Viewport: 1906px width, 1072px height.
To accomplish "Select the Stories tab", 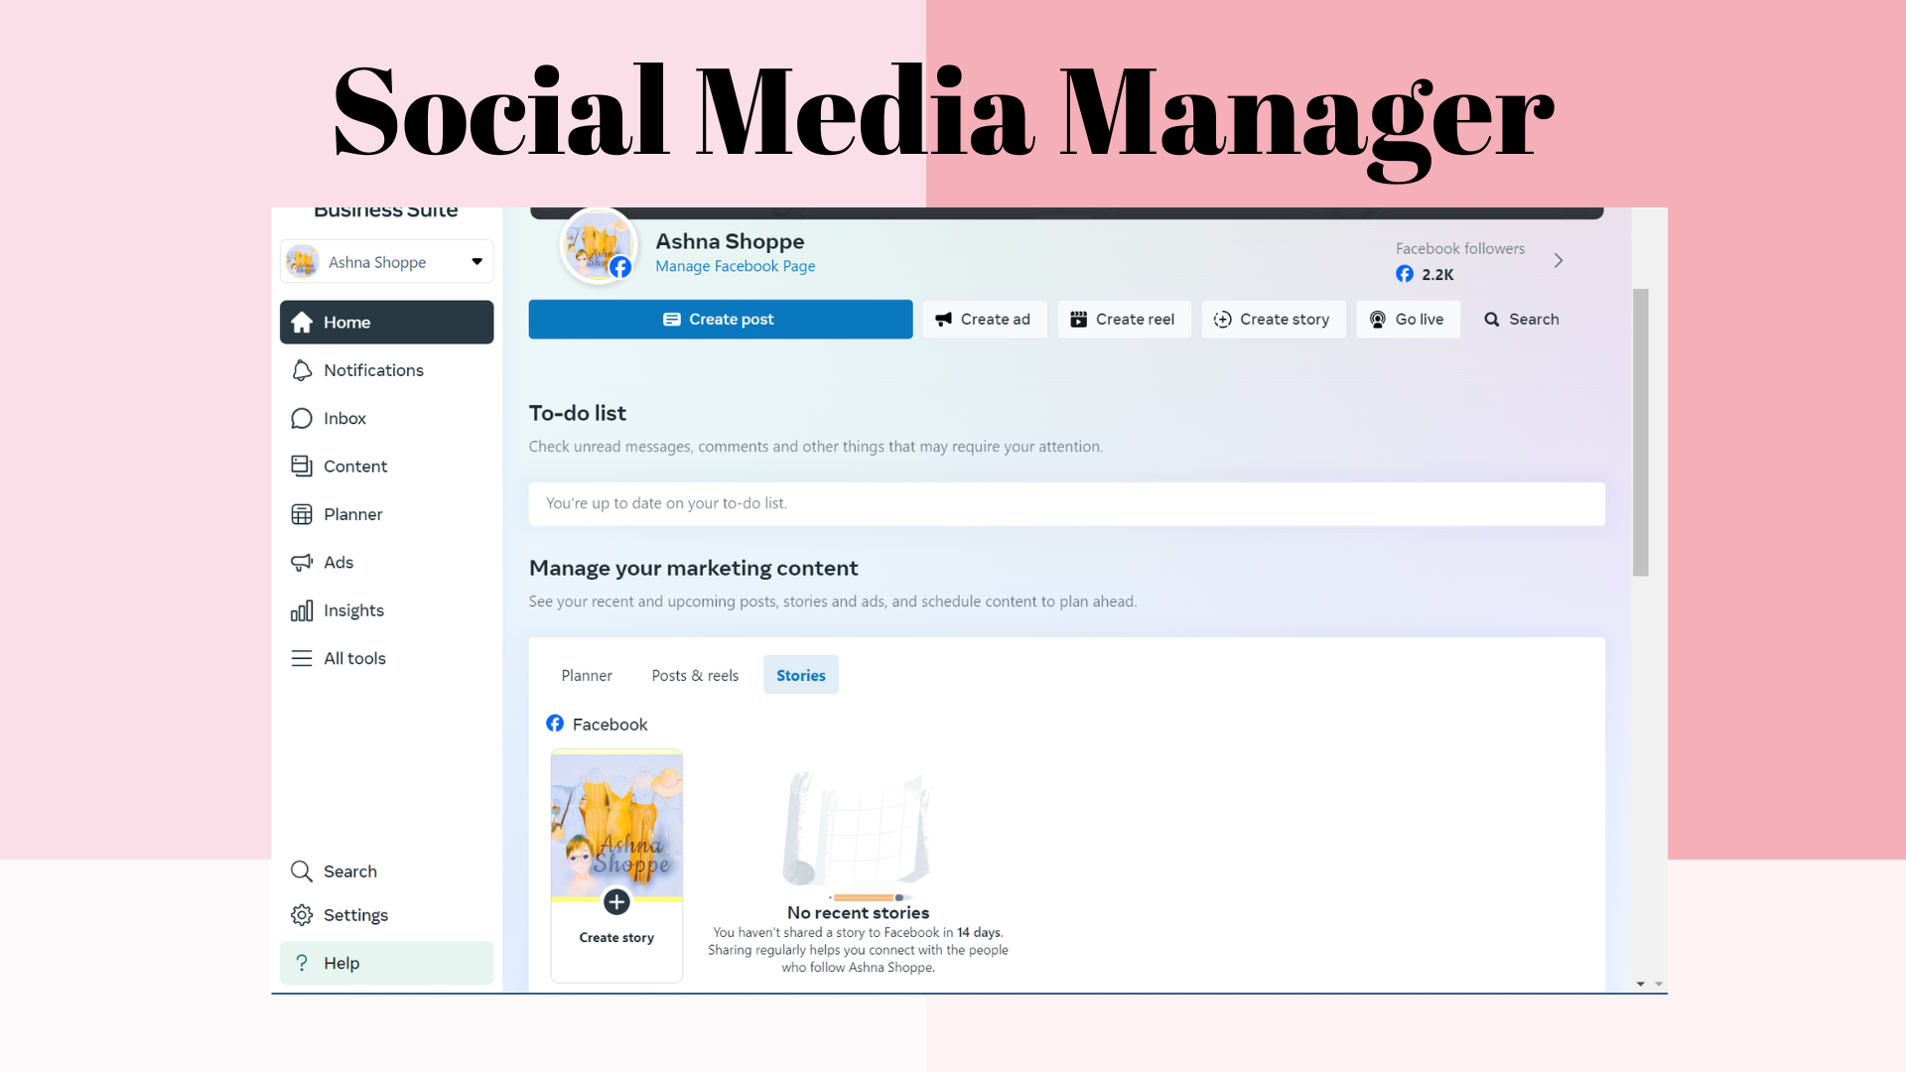I will [x=801, y=676].
